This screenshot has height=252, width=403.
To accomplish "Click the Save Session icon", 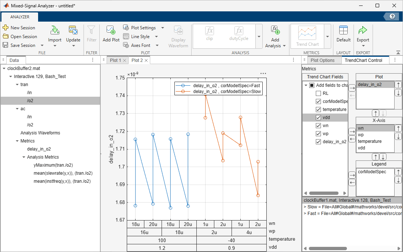I will pyautogui.click(x=5, y=45).
